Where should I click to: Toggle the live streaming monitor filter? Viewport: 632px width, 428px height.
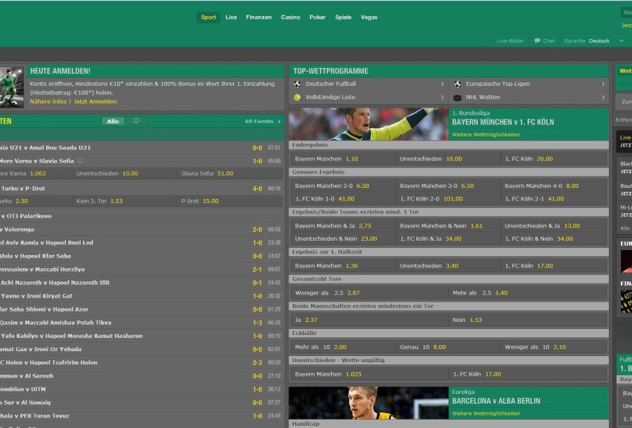135,121
